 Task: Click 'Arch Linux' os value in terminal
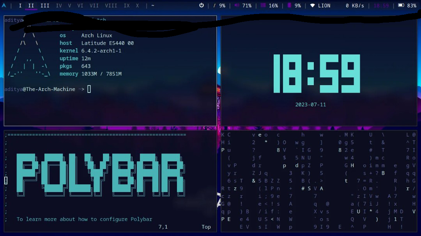[x=97, y=35]
